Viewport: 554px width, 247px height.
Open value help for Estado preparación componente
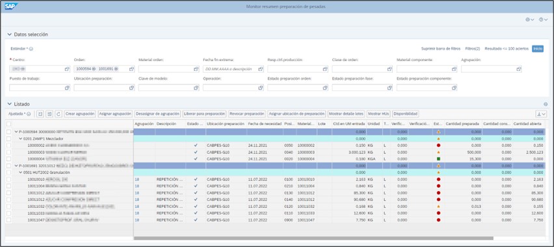point(454,88)
